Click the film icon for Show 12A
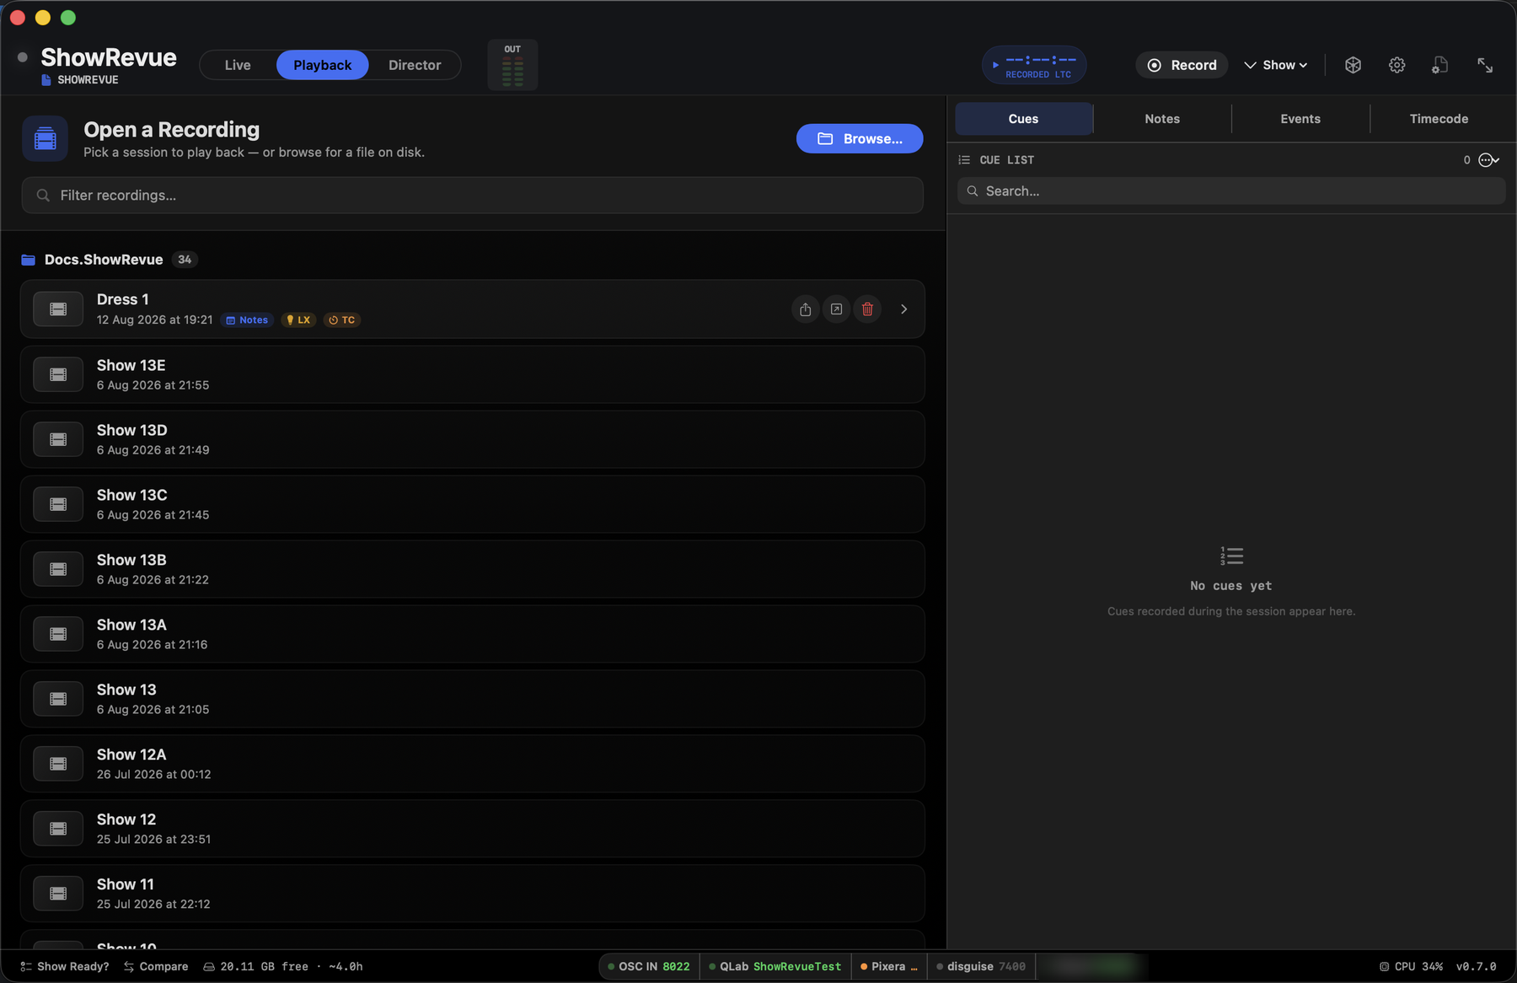 pyautogui.click(x=58, y=764)
